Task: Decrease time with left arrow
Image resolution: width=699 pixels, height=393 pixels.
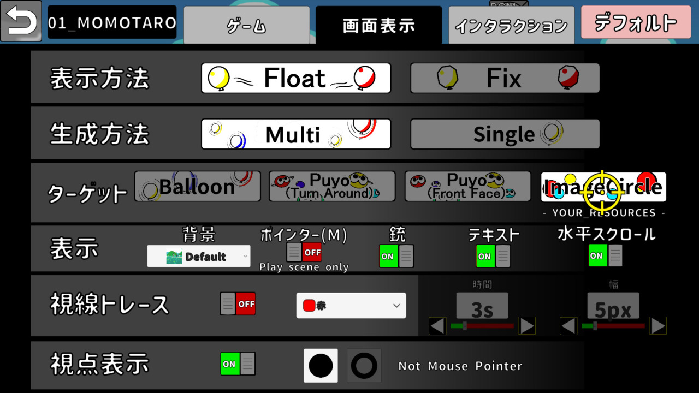Action: click(437, 326)
